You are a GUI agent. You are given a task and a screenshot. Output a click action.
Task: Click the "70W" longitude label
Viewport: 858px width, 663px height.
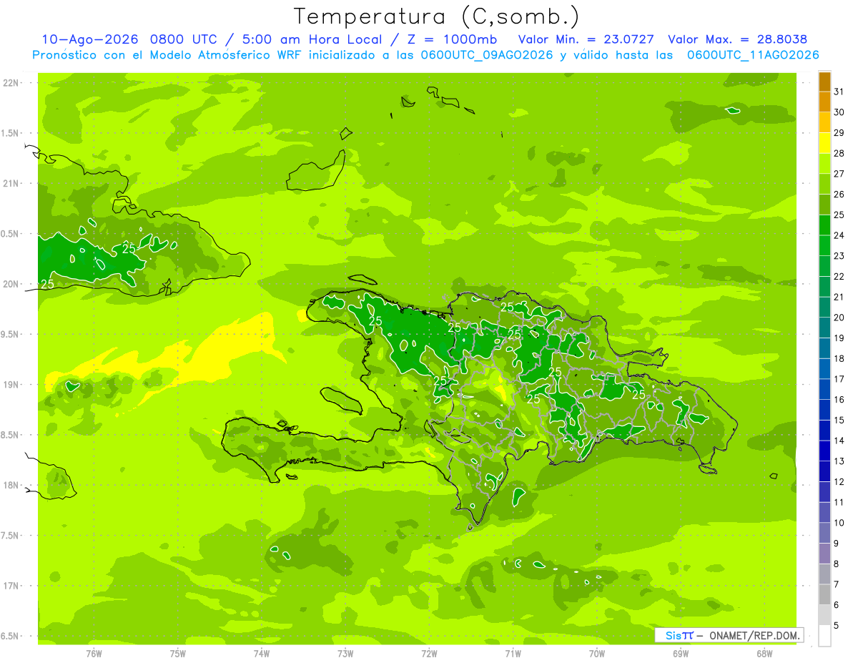click(597, 653)
